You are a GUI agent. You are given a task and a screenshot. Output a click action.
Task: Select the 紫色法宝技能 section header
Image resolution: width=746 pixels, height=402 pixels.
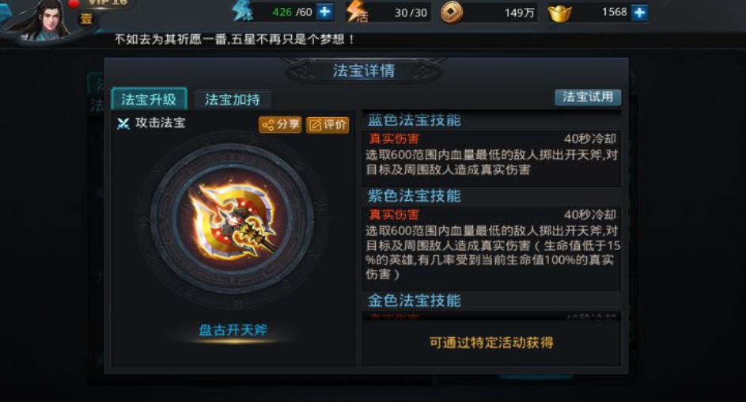pyautogui.click(x=415, y=195)
